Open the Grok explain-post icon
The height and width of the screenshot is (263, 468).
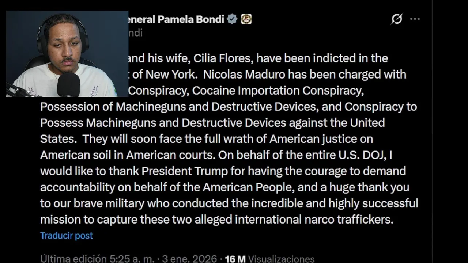click(397, 19)
